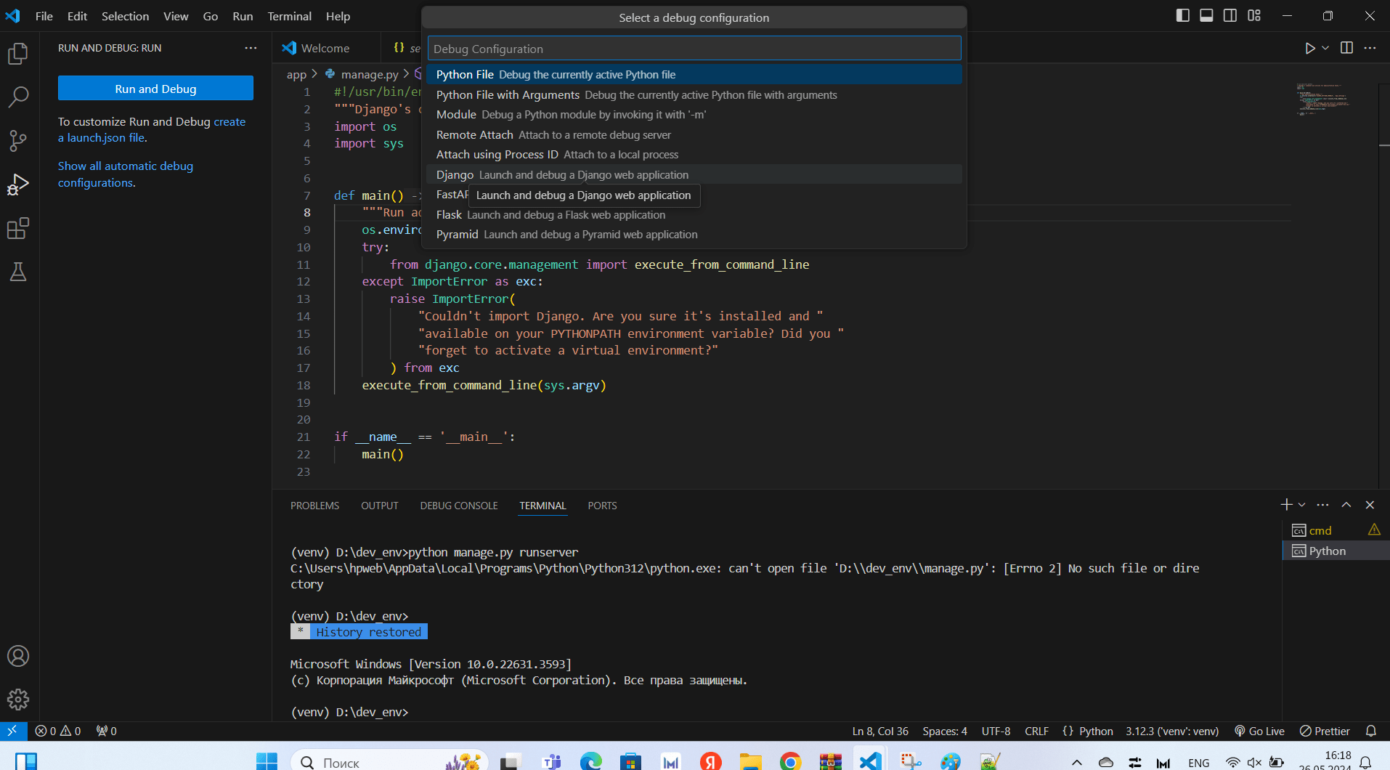The width and height of the screenshot is (1390, 770).
Task: Select Python interpreter 3.12.3 venv
Action: [1172, 731]
